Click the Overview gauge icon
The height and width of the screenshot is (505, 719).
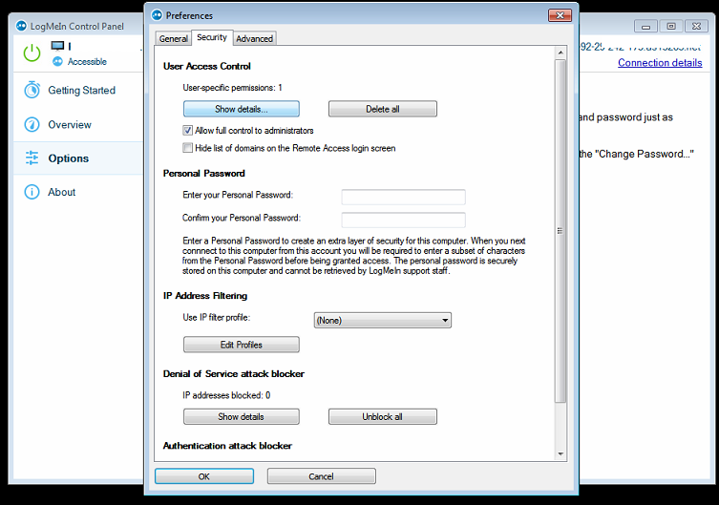[32, 124]
